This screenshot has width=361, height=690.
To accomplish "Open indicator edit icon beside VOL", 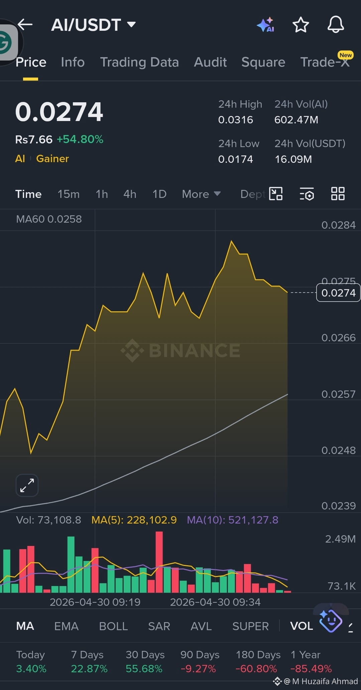I will (351, 627).
